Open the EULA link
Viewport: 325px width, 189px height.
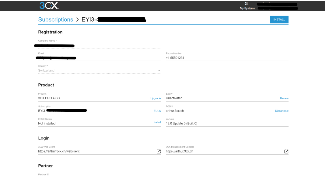(157, 111)
